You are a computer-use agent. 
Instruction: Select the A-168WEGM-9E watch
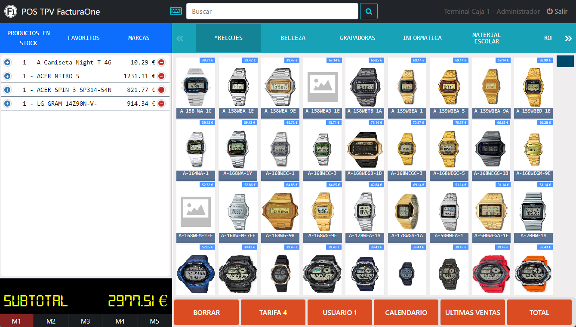533,150
